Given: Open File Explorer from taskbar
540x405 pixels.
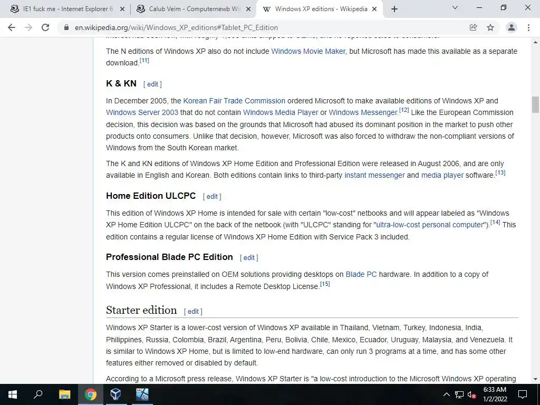Looking at the screenshot, I should 65,394.
